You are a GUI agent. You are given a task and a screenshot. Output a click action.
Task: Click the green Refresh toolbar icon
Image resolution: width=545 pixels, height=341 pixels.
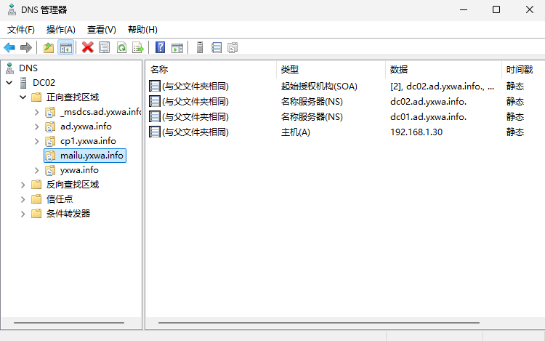(121, 48)
